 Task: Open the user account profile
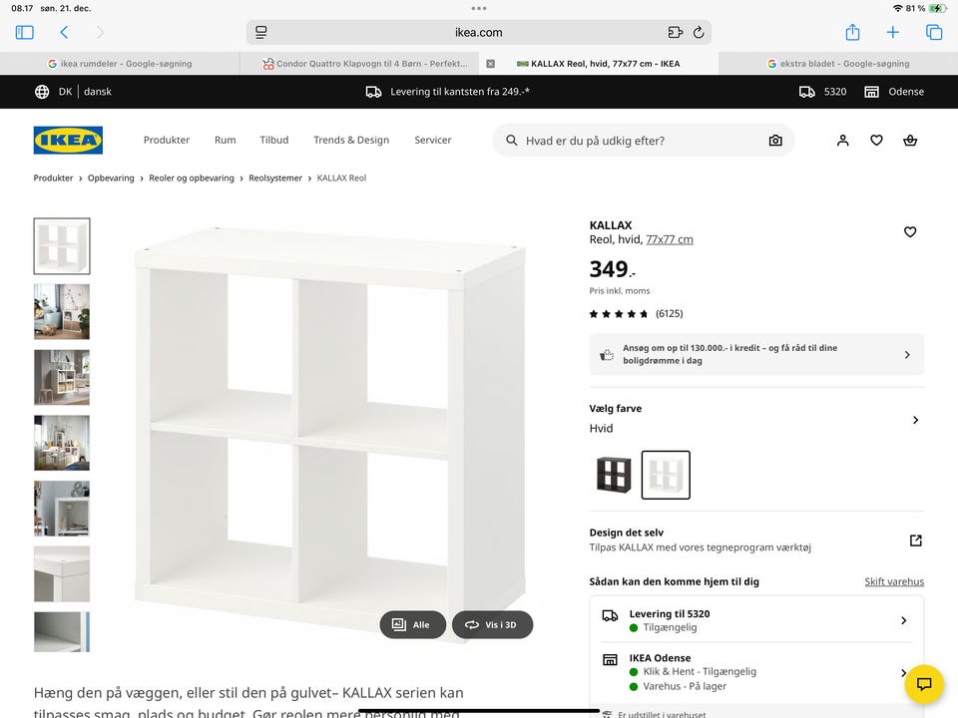(x=842, y=141)
